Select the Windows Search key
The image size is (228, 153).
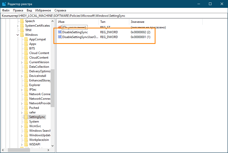[x=40, y=131]
